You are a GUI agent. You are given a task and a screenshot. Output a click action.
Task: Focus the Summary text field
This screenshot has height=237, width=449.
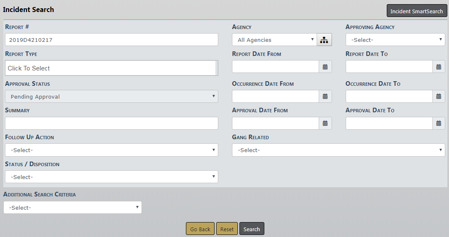[x=111, y=123]
